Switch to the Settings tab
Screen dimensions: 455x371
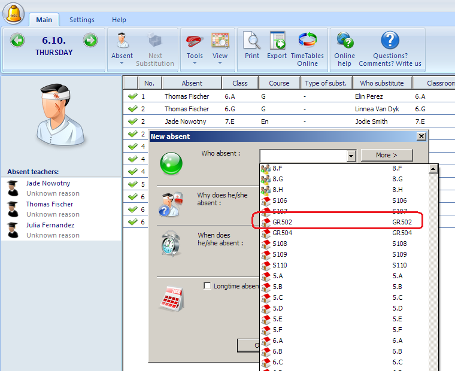pos(82,20)
